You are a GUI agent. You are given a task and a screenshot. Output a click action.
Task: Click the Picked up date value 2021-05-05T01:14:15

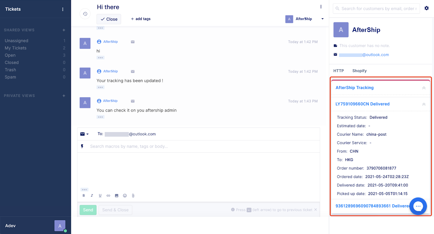pos(388,194)
